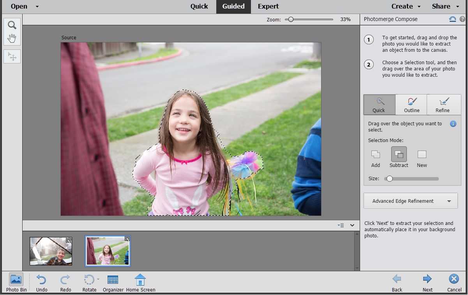468x295 pixels.
Task: Expand the Advanced Edge Refinement section
Action: [410, 201]
